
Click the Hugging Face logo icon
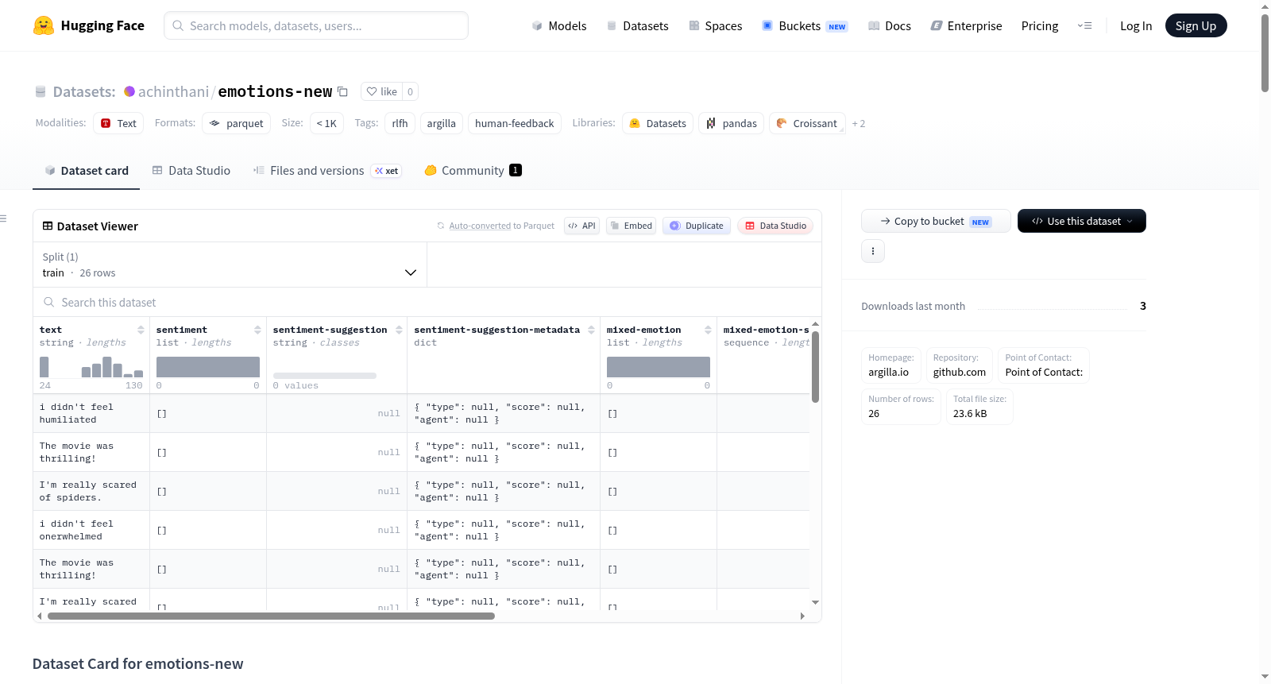[x=44, y=25]
